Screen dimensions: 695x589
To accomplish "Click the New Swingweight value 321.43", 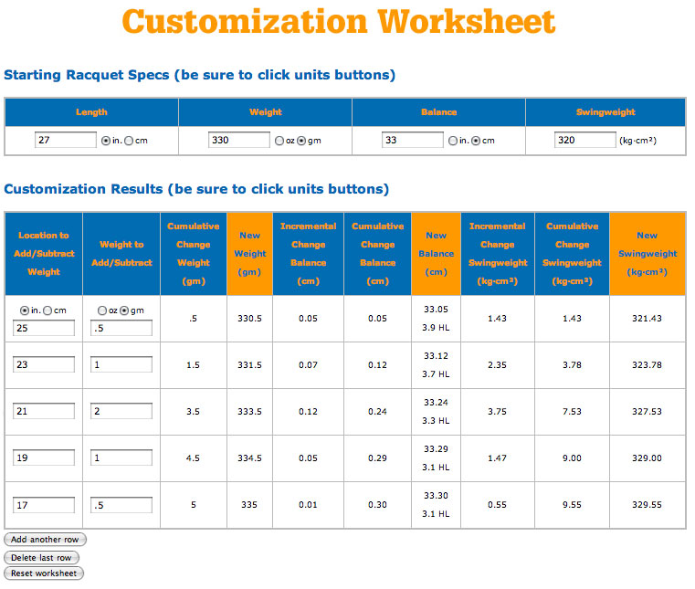I will pyautogui.click(x=647, y=318).
